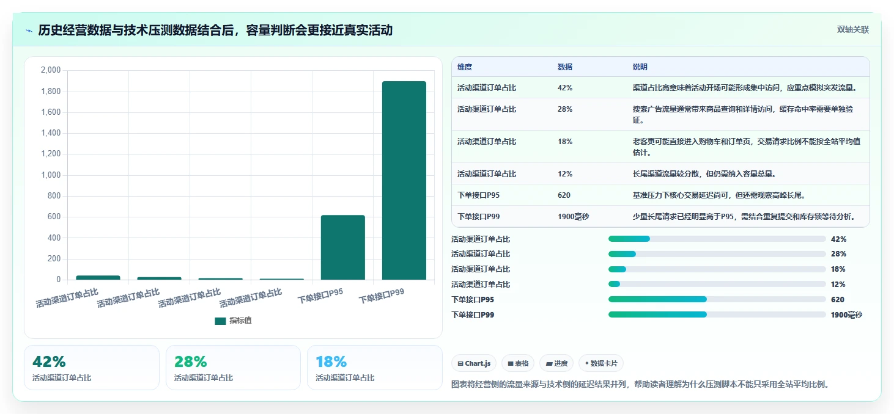Click the progress bar valued 620
The width and height of the screenshot is (894, 414).
click(x=717, y=299)
